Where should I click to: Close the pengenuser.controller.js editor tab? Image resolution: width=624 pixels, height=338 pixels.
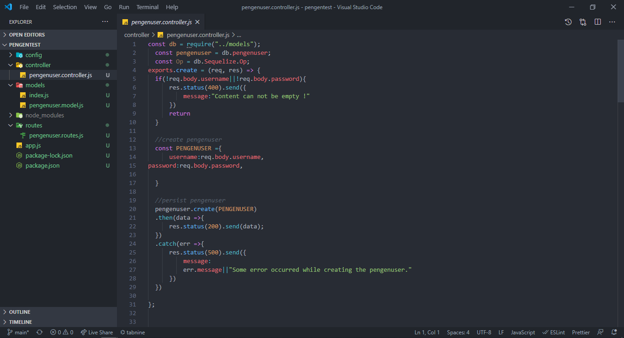coord(197,22)
